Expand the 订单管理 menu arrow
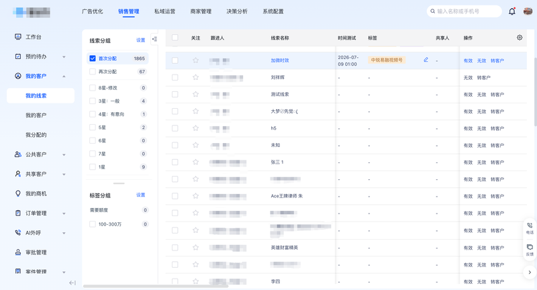537x290 pixels. [x=64, y=213]
